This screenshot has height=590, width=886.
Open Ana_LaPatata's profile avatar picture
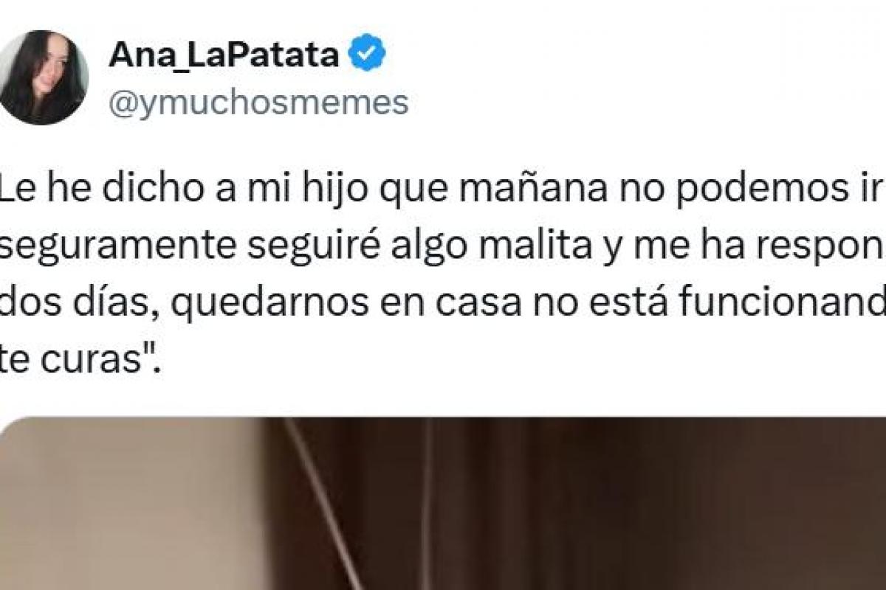tap(43, 77)
